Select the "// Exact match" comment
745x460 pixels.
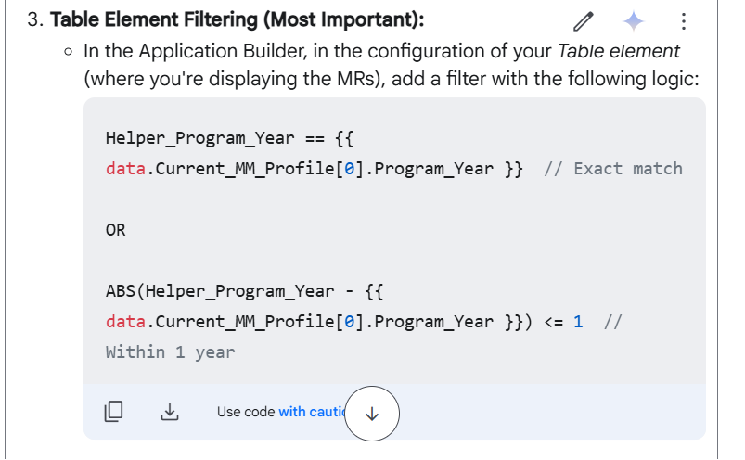point(613,169)
